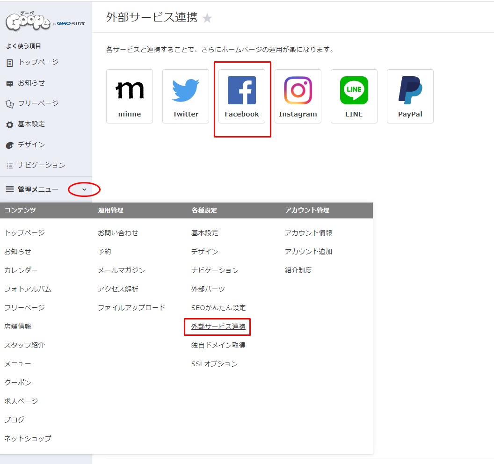The width and height of the screenshot is (494, 464).
Task: Open SEOかんたん設定 link
Action: click(x=218, y=307)
